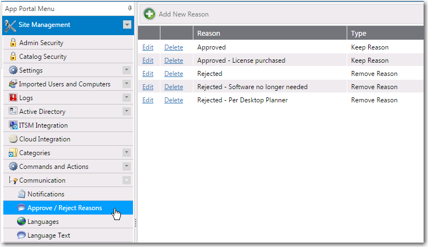The height and width of the screenshot is (247, 428).
Task: Edit the Approved - License purchased reason
Action: [x=148, y=61]
